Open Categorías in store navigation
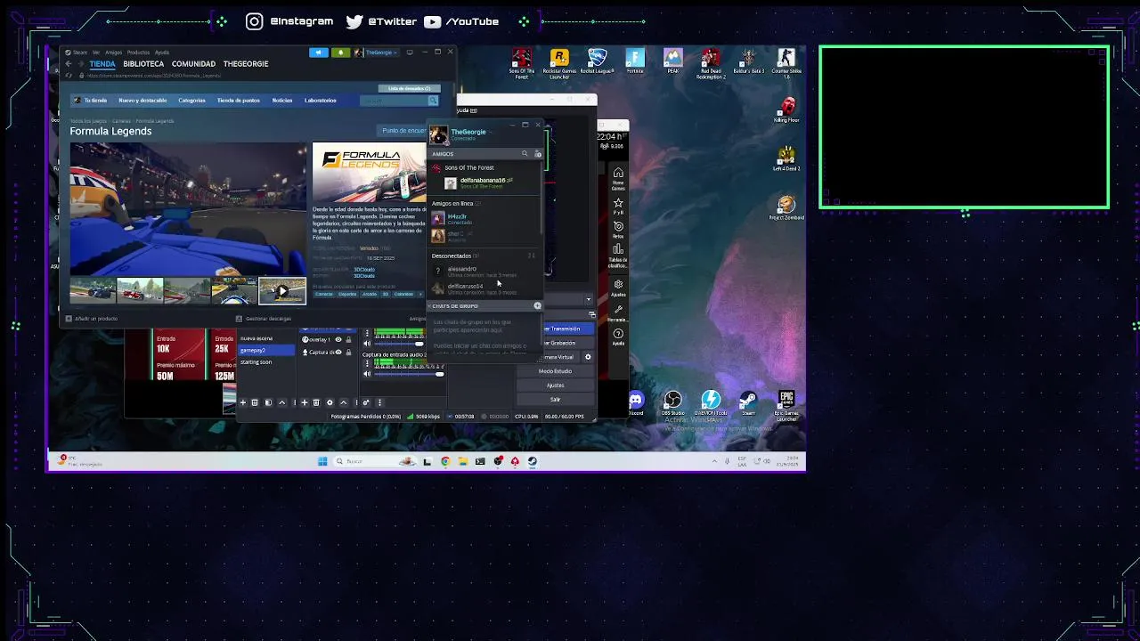 [x=191, y=101]
